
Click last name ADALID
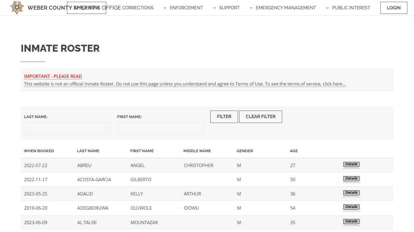click(85, 194)
